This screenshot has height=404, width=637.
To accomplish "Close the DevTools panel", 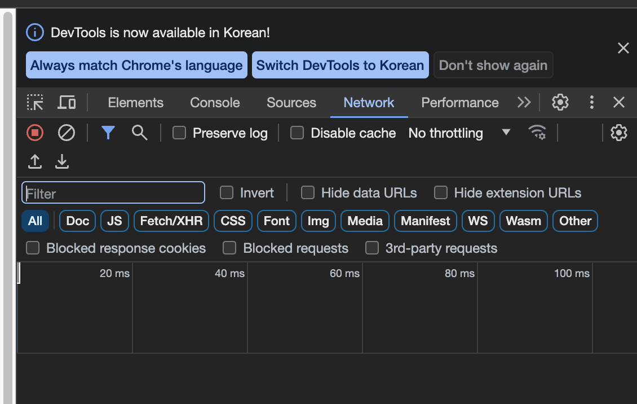I will point(619,103).
